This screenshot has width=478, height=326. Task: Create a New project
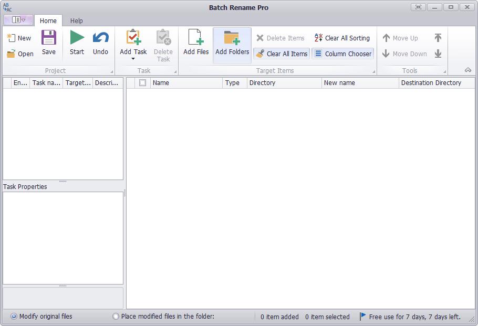tap(19, 38)
